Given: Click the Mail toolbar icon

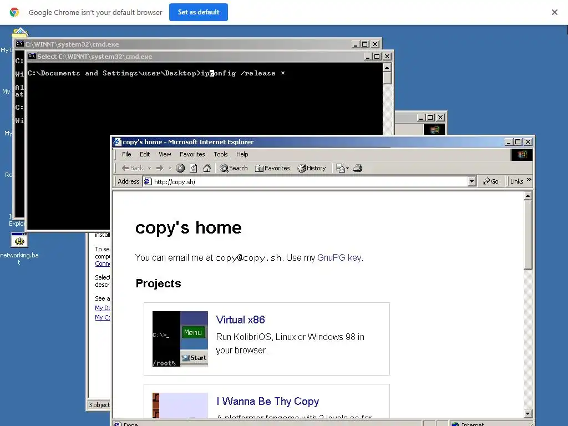Looking at the screenshot, I should tap(340, 168).
